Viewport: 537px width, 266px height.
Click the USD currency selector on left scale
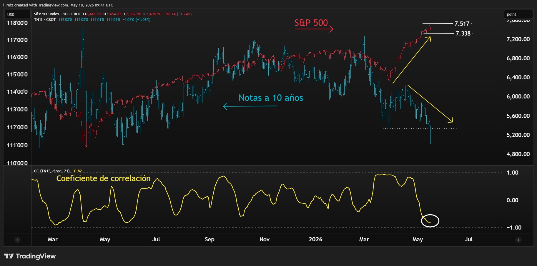coord(17,14)
